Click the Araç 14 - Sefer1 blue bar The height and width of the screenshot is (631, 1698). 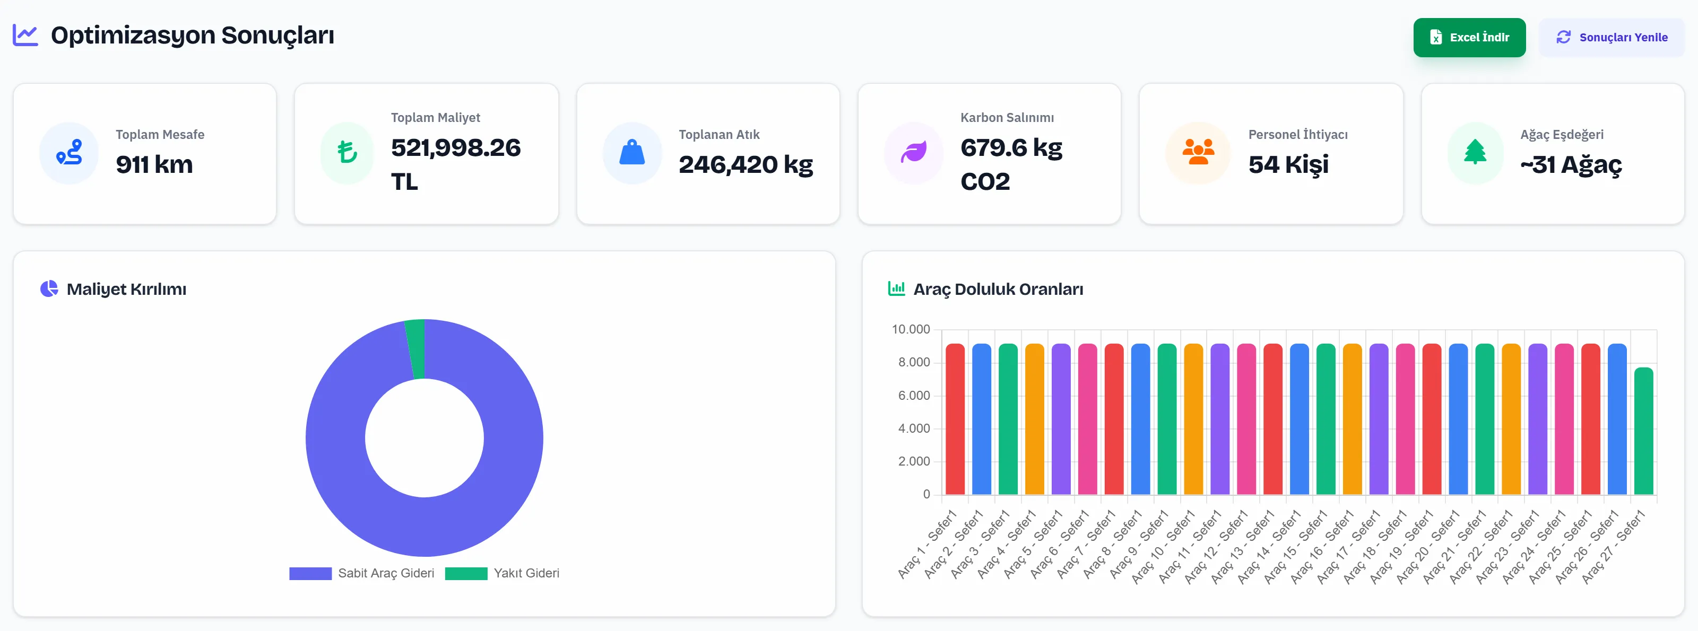[1299, 419]
